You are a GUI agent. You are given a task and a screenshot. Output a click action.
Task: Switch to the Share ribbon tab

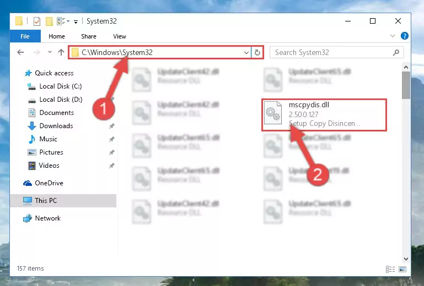pyautogui.click(x=89, y=36)
